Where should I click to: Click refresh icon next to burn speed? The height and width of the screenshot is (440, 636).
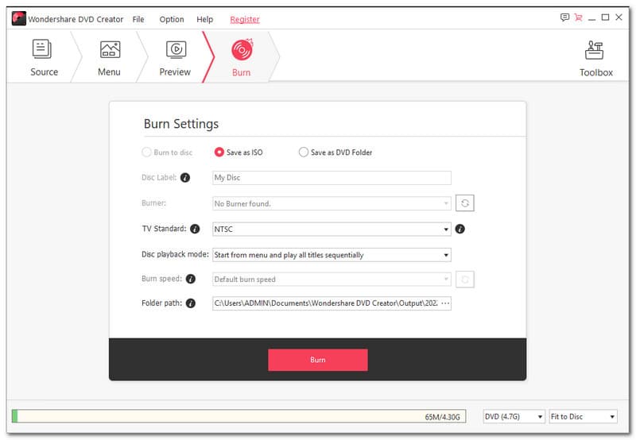pos(465,279)
